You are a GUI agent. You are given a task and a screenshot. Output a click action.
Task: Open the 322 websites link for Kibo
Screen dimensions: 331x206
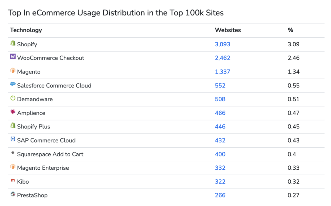pos(220,182)
